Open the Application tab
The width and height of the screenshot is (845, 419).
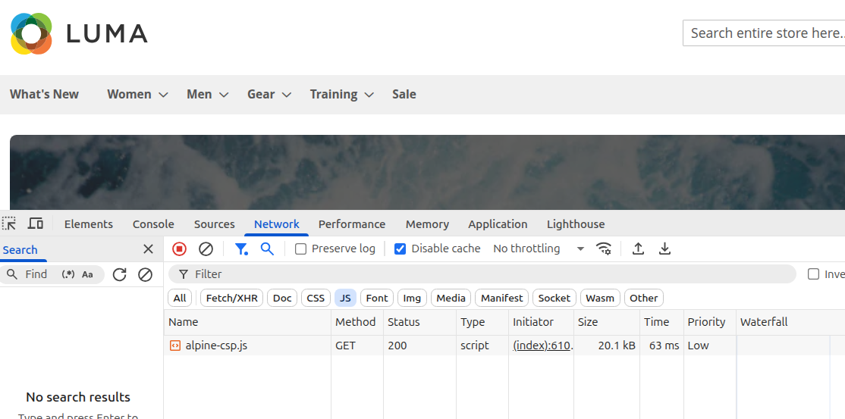[x=498, y=224]
